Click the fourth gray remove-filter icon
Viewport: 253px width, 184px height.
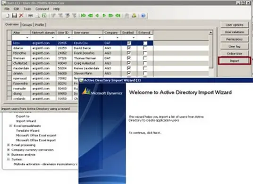pyautogui.click(x=74, y=16)
